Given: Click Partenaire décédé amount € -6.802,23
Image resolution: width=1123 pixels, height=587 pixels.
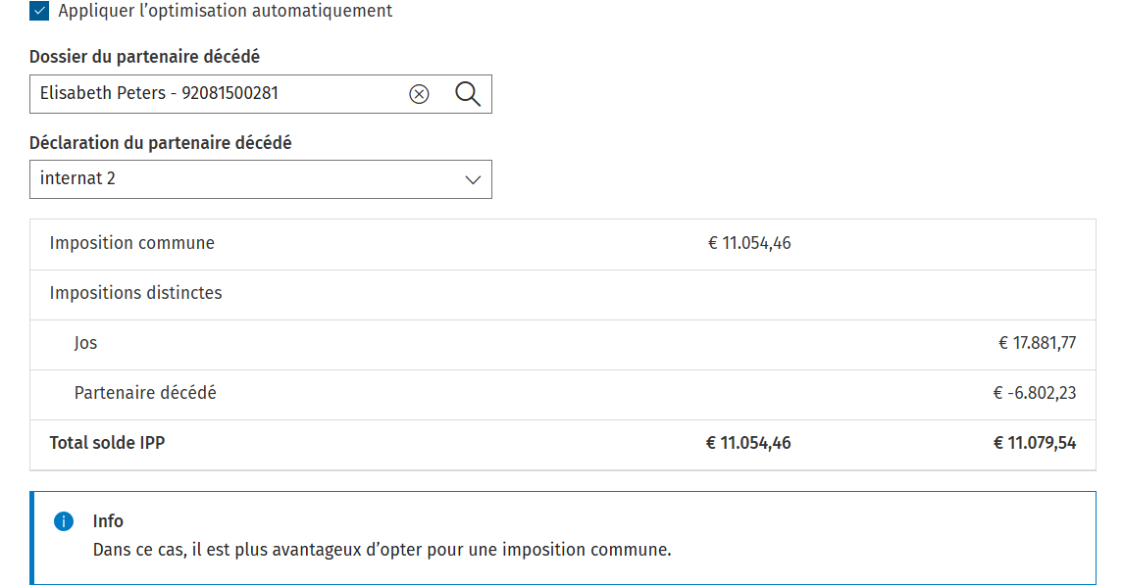Looking at the screenshot, I should pyautogui.click(x=1034, y=392).
